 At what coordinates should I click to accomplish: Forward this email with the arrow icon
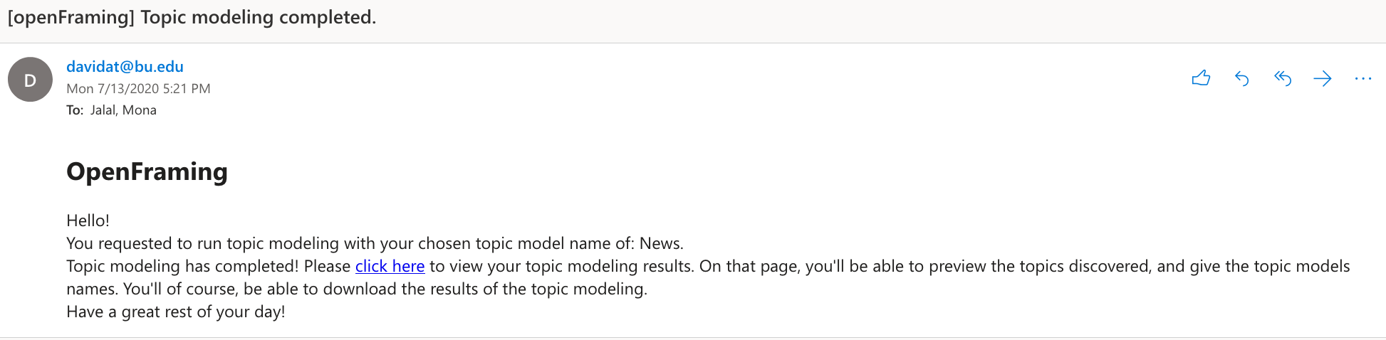click(x=1323, y=78)
